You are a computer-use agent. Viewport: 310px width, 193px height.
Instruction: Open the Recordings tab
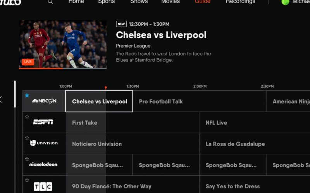pyautogui.click(x=240, y=2)
